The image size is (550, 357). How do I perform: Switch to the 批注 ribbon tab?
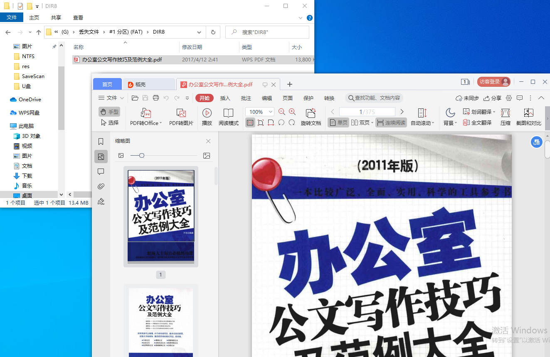246,98
